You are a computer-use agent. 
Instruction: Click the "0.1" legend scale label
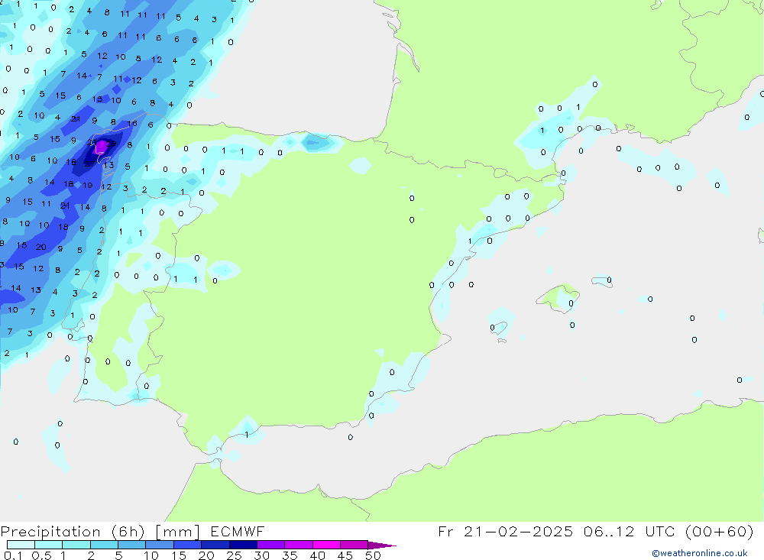pyautogui.click(x=13, y=555)
